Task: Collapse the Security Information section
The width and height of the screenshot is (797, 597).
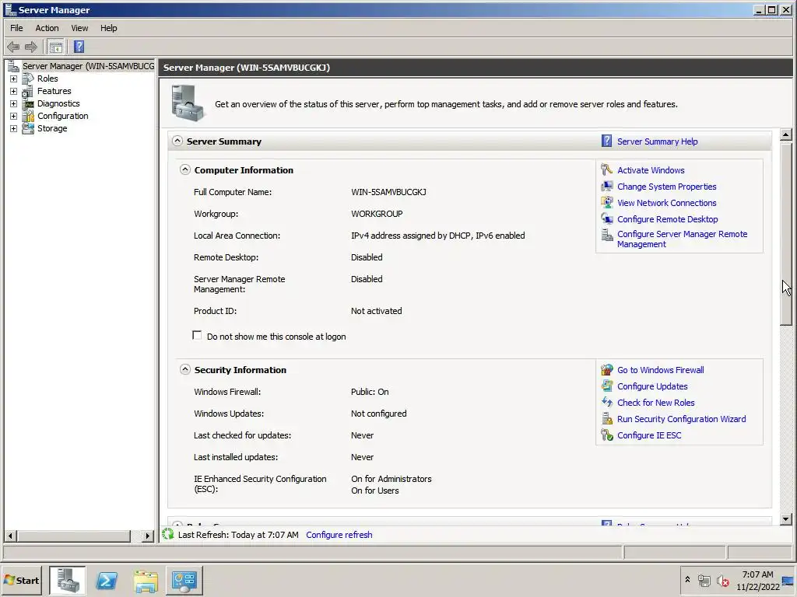Action: pyautogui.click(x=185, y=369)
